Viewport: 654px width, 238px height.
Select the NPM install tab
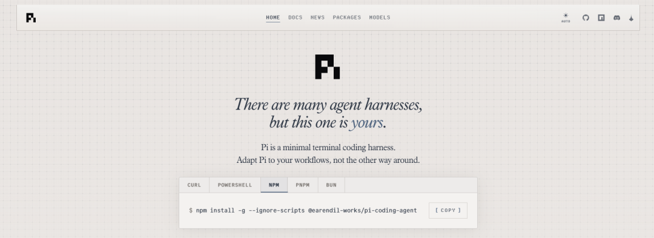(x=274, y=185)
